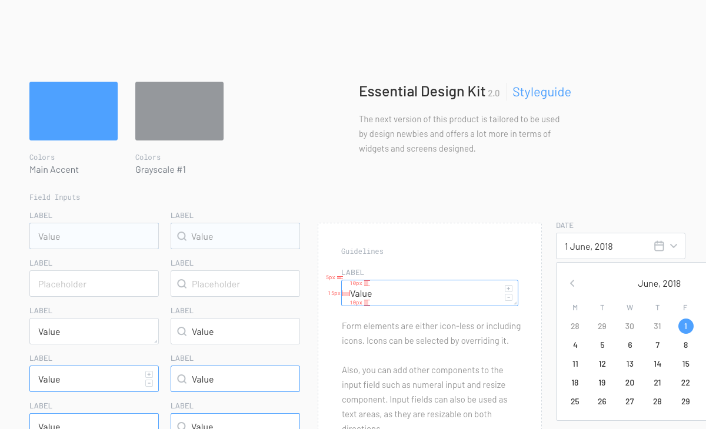Click the search icon in the bottom blue-bordered input
The width and height of the screenshot is (706, 429).
[x=183, y=424]
